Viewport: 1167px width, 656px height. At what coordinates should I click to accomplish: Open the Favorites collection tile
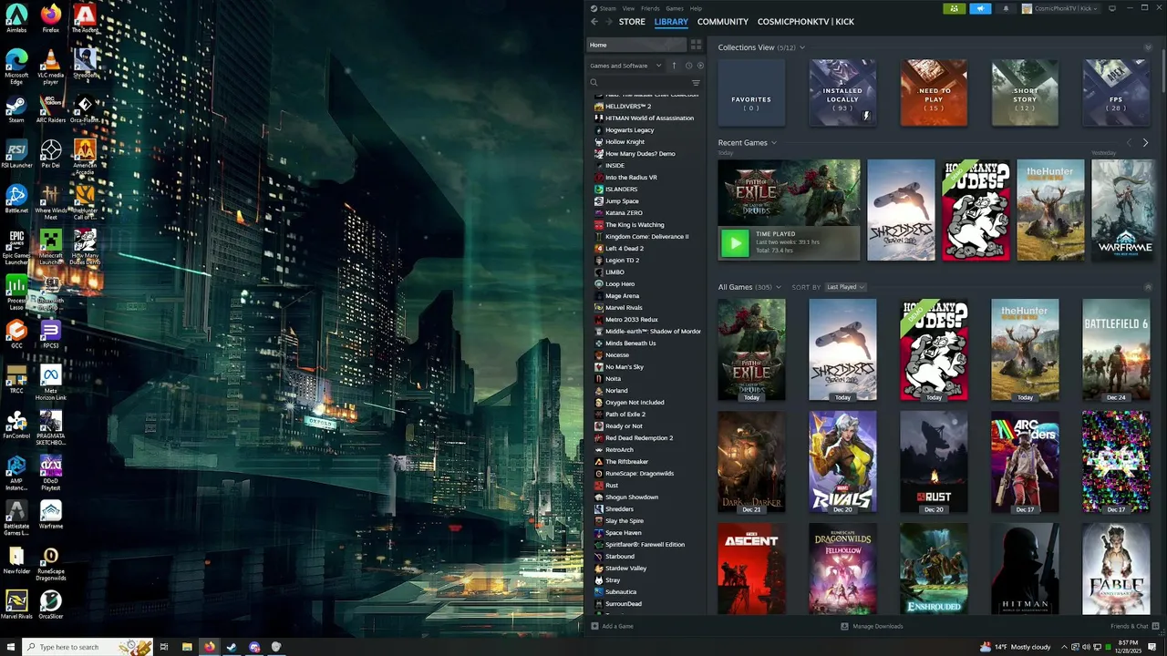(751, 93)
